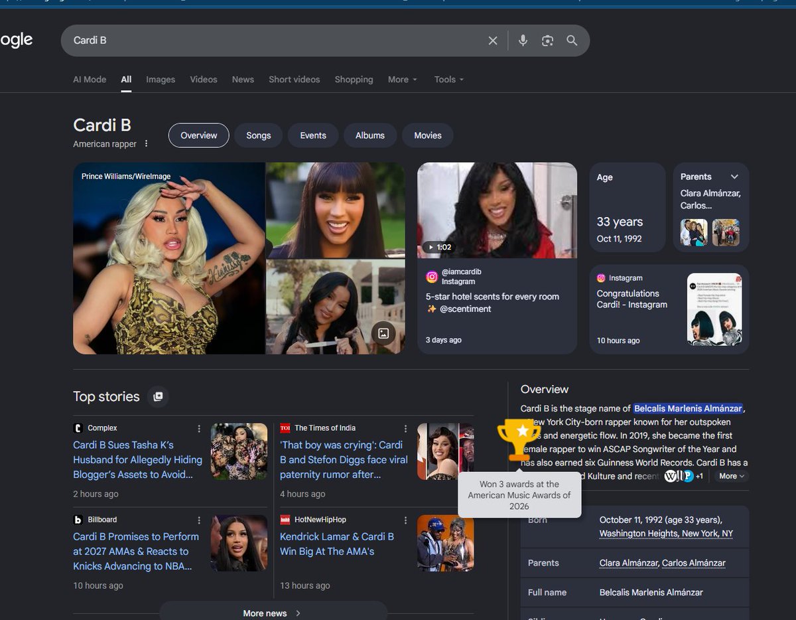Open the Age 33 years card
796x620 pixels.
[628, 207]
